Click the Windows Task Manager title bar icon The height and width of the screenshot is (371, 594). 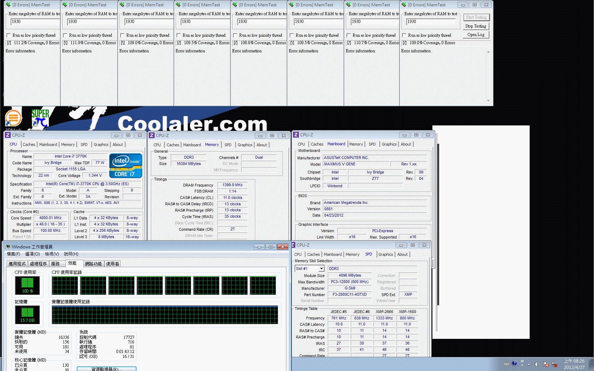click(7, 247)
